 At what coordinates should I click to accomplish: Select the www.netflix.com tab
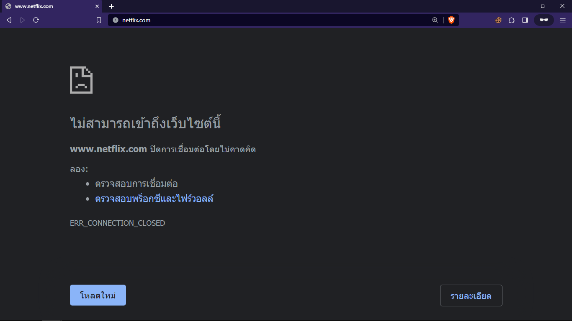tap(52, 6)
